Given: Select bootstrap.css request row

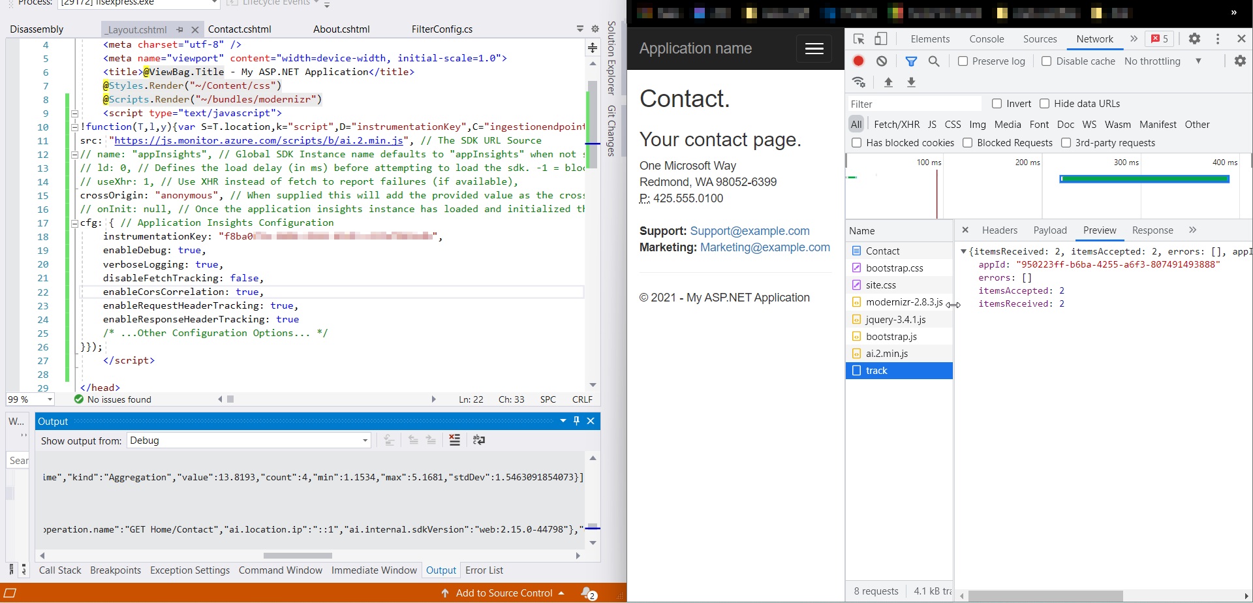Looking at the screenshot, I should point(899,268).
